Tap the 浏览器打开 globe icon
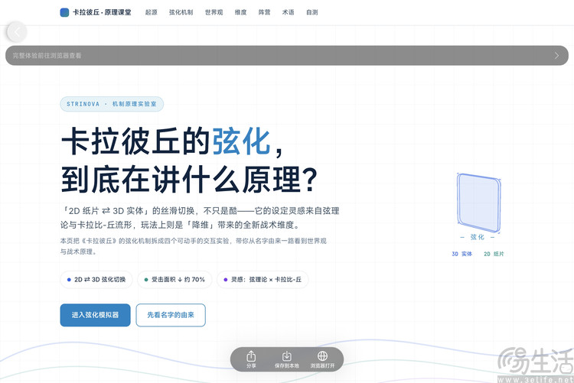574x383 pixels. (x=322, y=356)
